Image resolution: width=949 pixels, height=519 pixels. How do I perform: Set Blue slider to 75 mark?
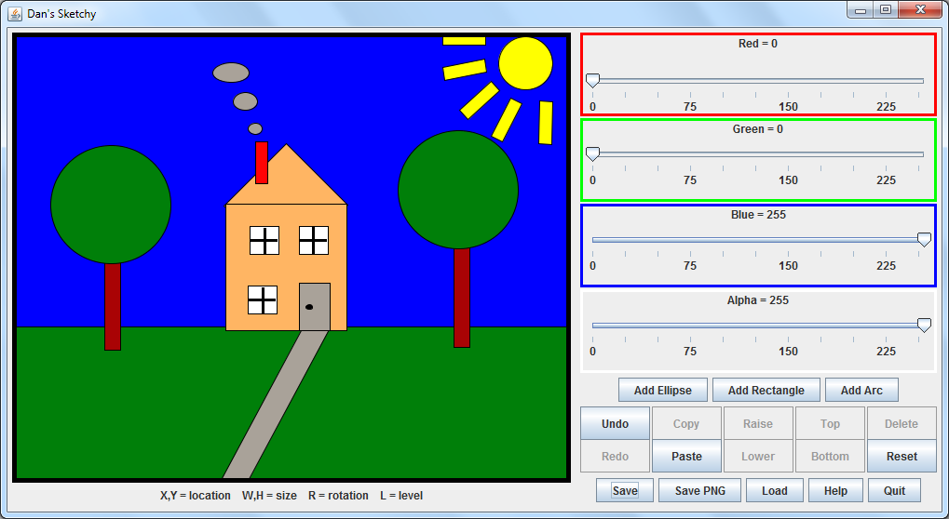690,240
